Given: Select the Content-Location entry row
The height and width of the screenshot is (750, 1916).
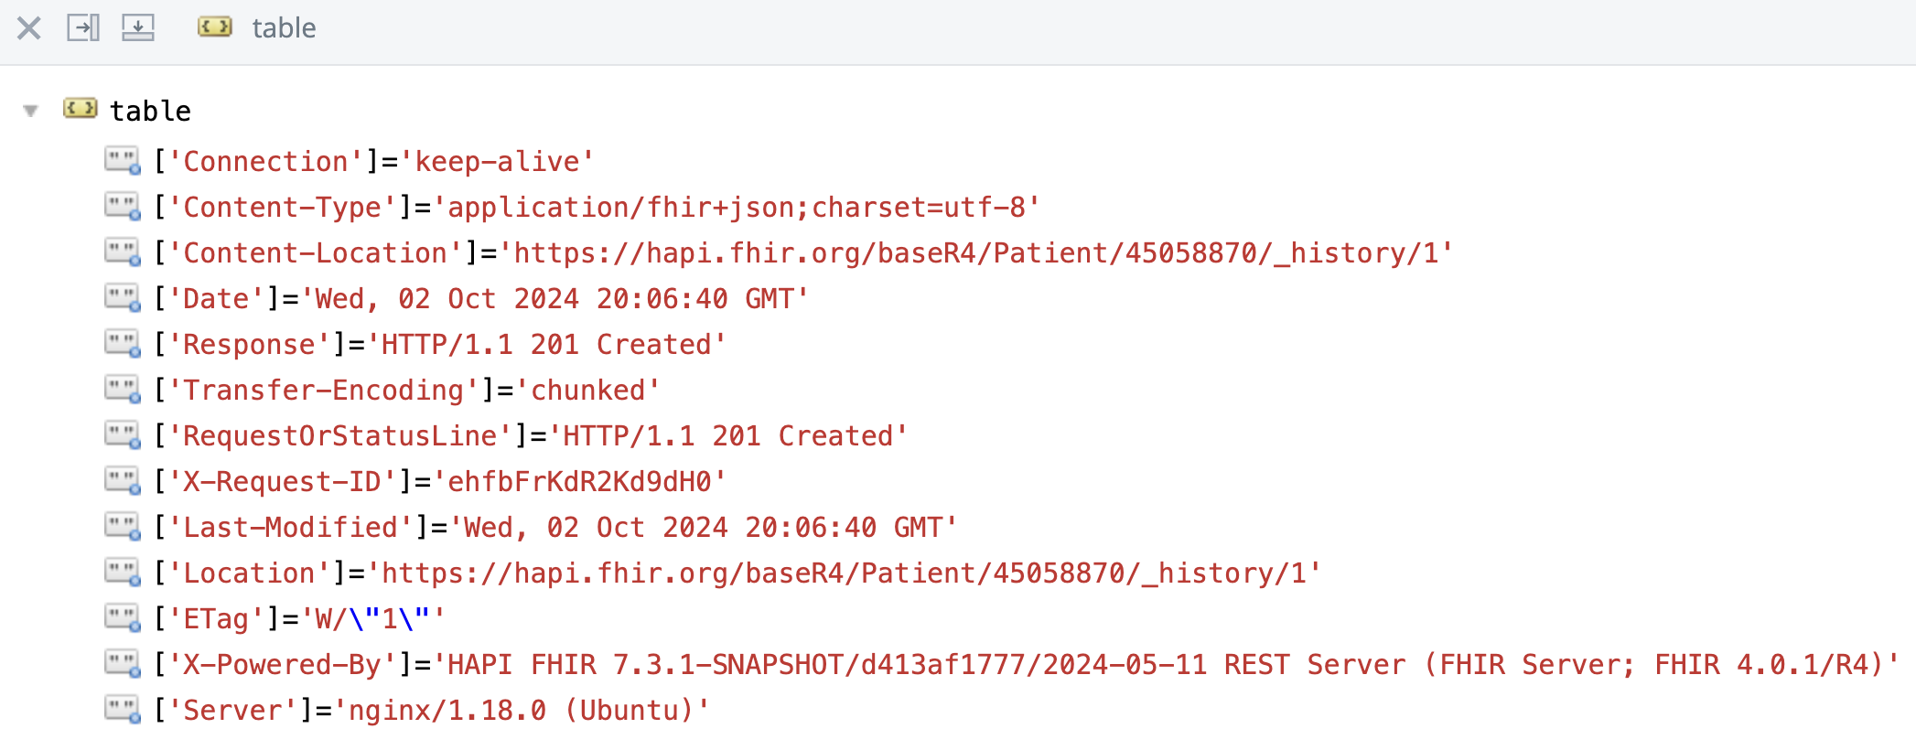Looking at the screenshot, I should pos(802,253).
